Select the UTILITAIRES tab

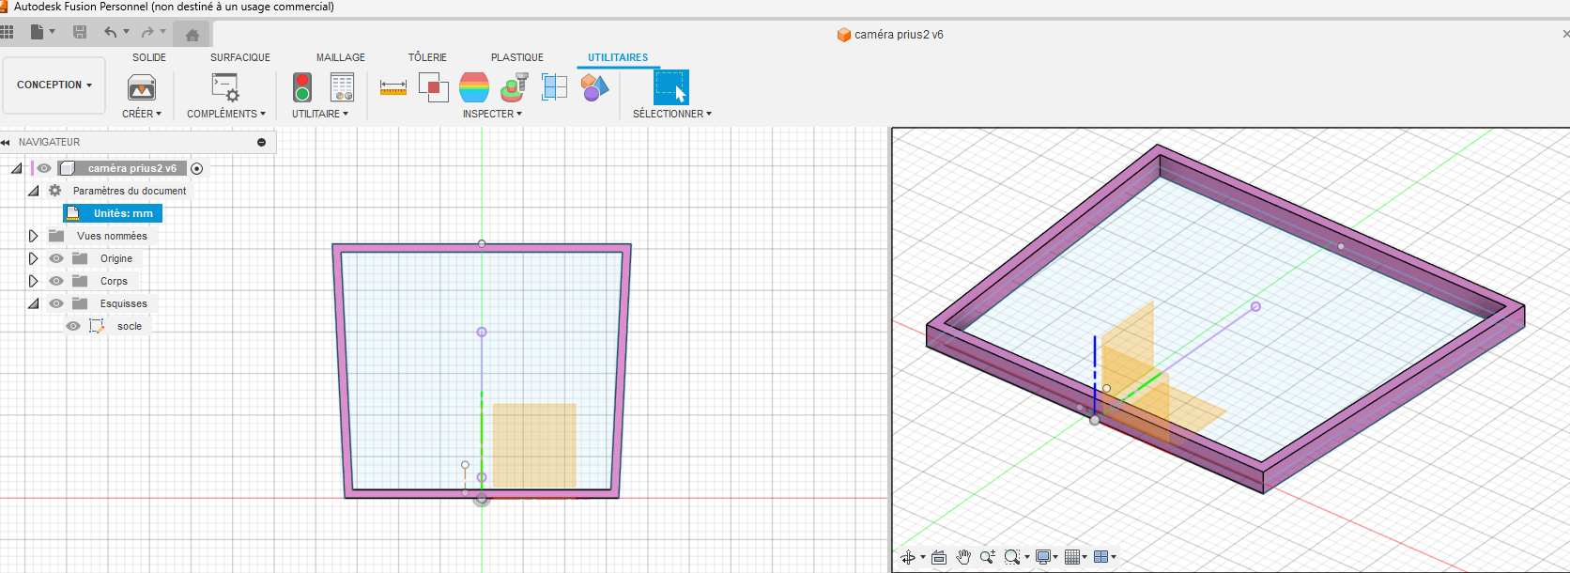click(x=618, y=57)
